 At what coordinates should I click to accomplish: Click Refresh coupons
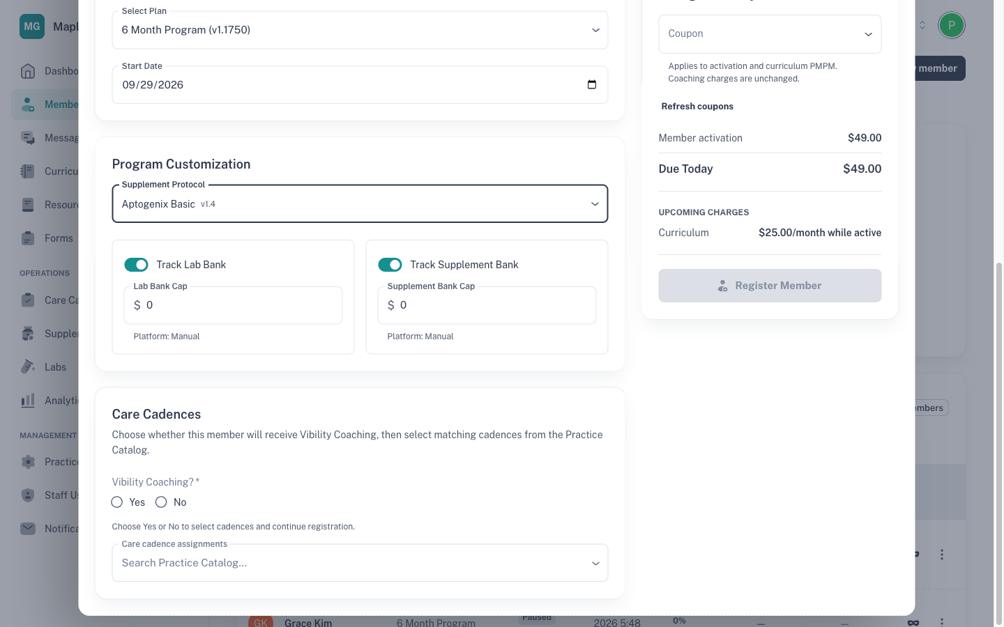pyautogui.click(x=697, y=107)
